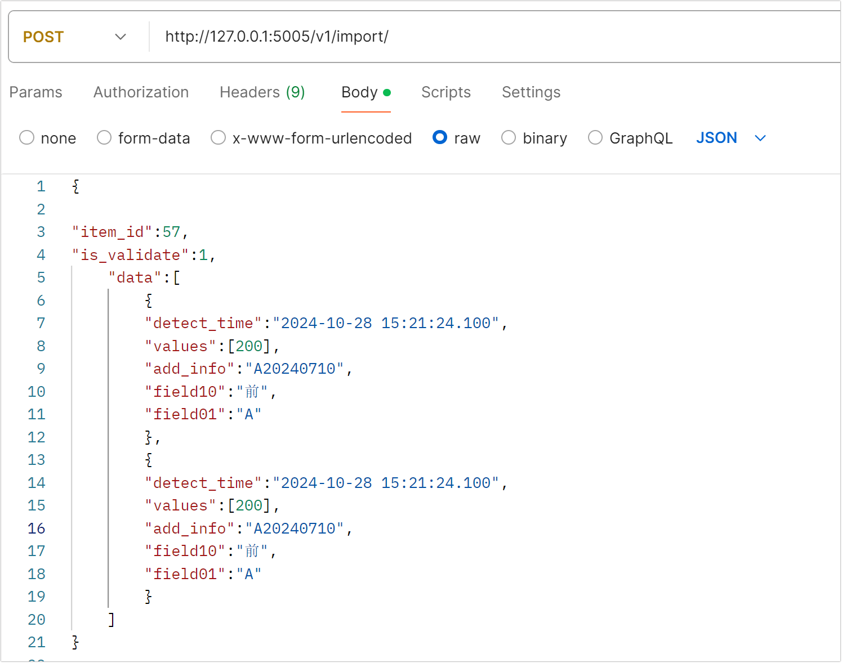Switch to the Params tab
The width and height of the screenshot is (842, 663).
(x=36, y=92)
